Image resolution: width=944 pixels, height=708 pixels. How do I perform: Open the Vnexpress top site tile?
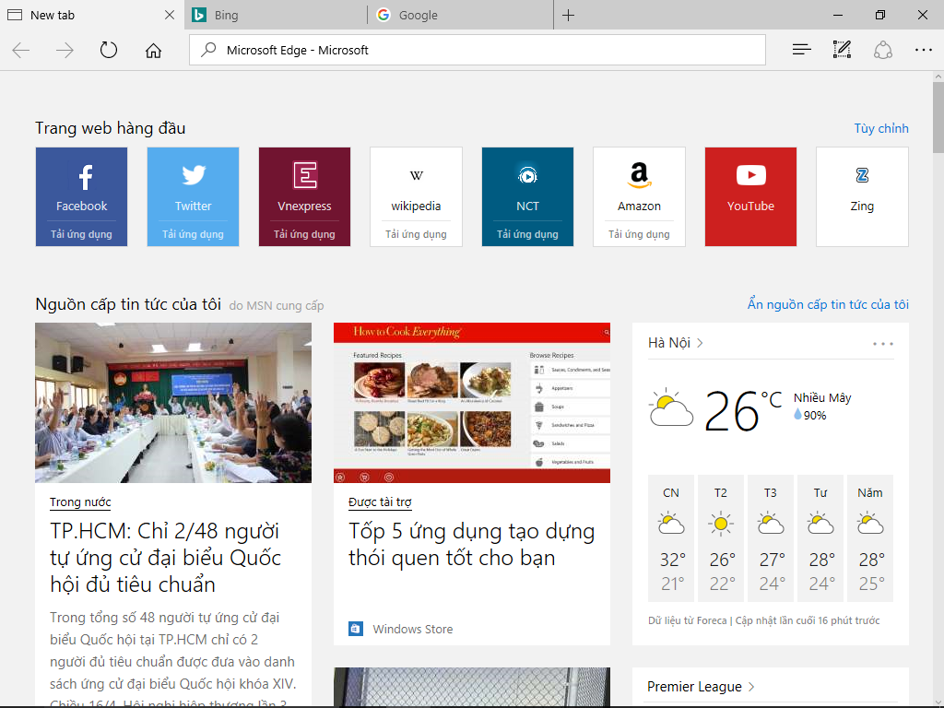304,197
